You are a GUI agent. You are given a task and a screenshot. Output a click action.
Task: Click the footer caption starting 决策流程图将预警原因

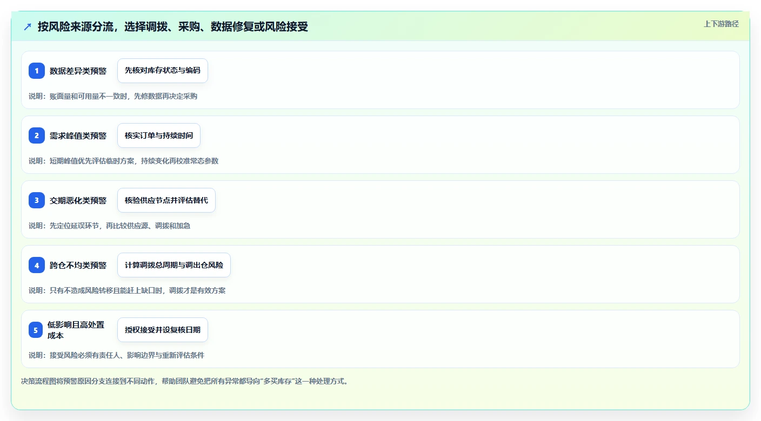[x=185, y=381]
